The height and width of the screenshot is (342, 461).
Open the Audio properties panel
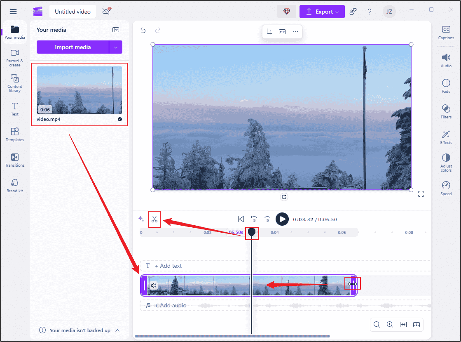click(446, 61)
